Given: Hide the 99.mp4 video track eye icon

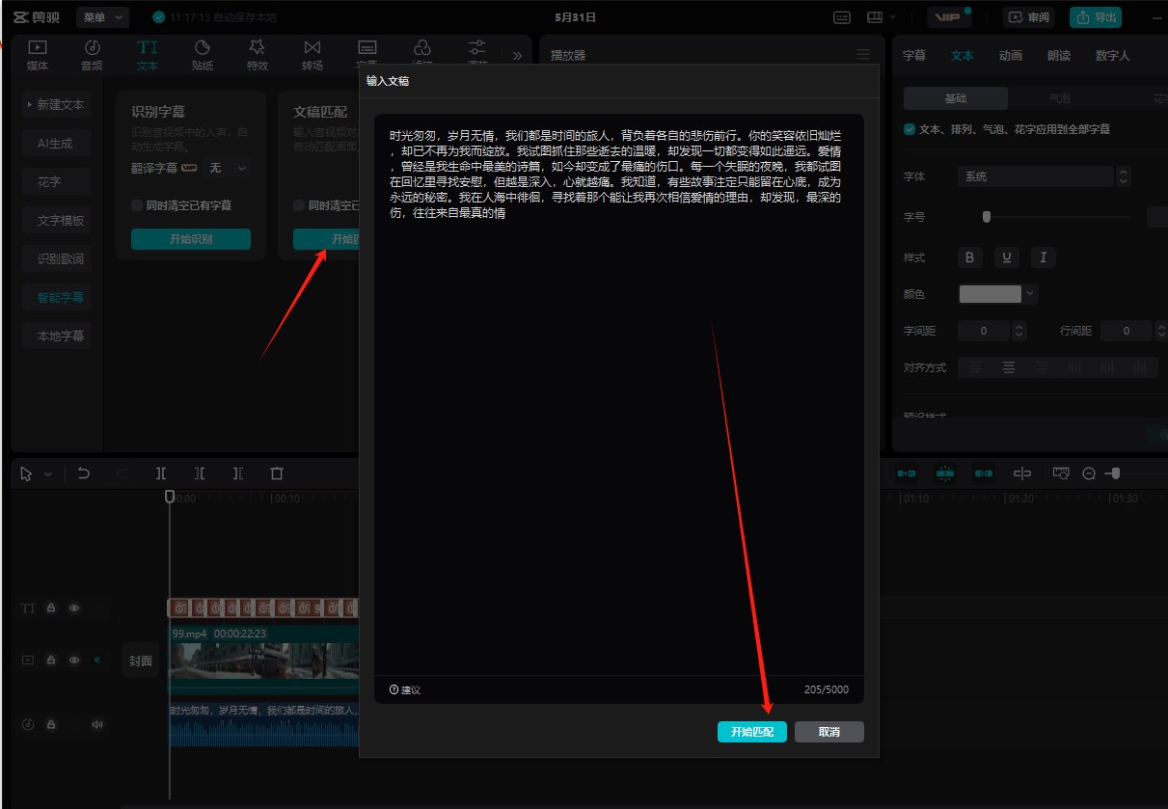Looking at the screenshot, I should click(x=74, y=661).
